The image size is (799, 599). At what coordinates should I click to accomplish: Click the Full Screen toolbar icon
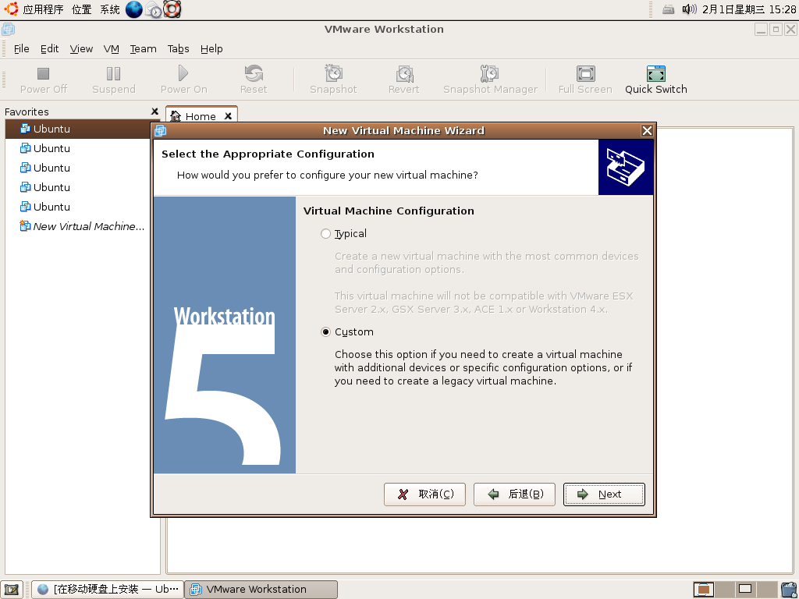pyautogui.click(x=585, y=74)
